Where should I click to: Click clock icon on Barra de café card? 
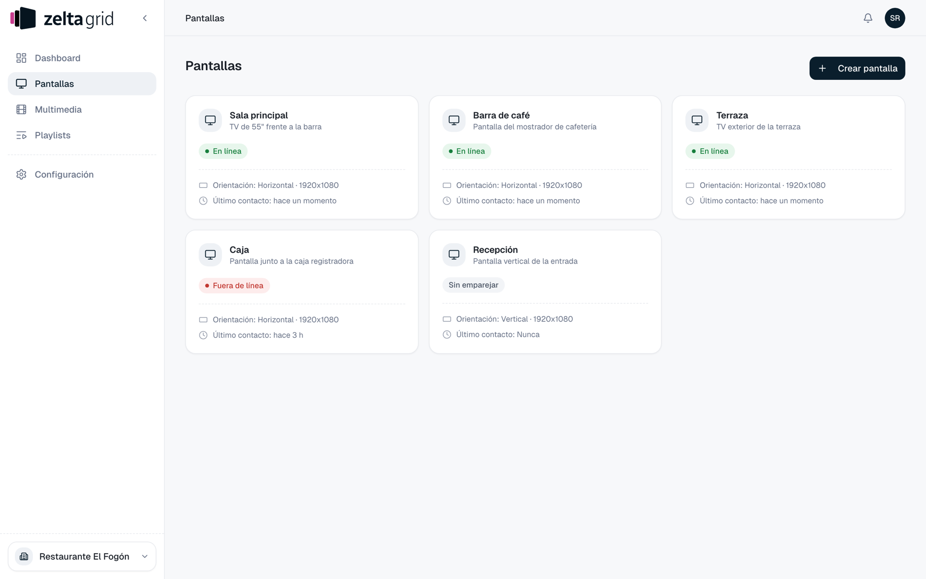coord(447,201)
